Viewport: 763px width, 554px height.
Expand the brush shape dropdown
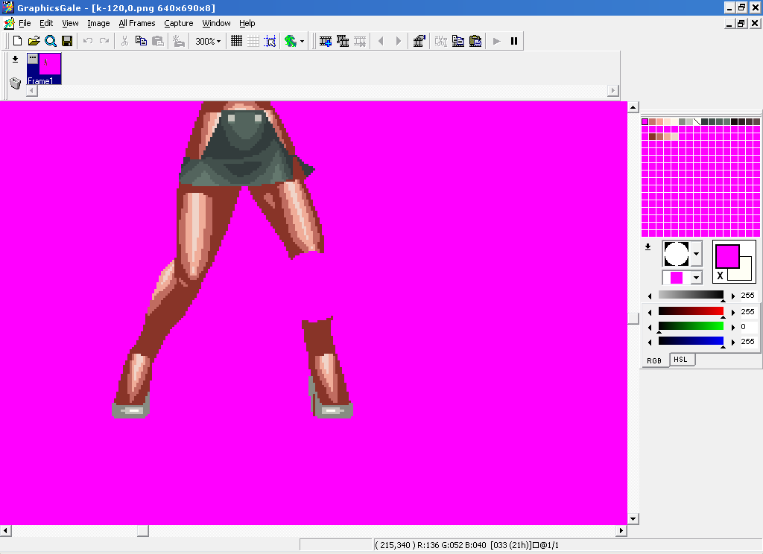pyautogui.click(x=696, y=254)
